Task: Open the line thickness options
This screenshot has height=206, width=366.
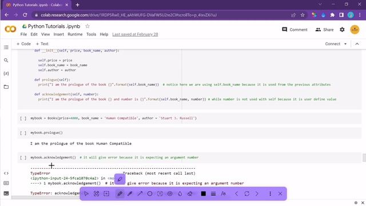Action: coord(213,193)
